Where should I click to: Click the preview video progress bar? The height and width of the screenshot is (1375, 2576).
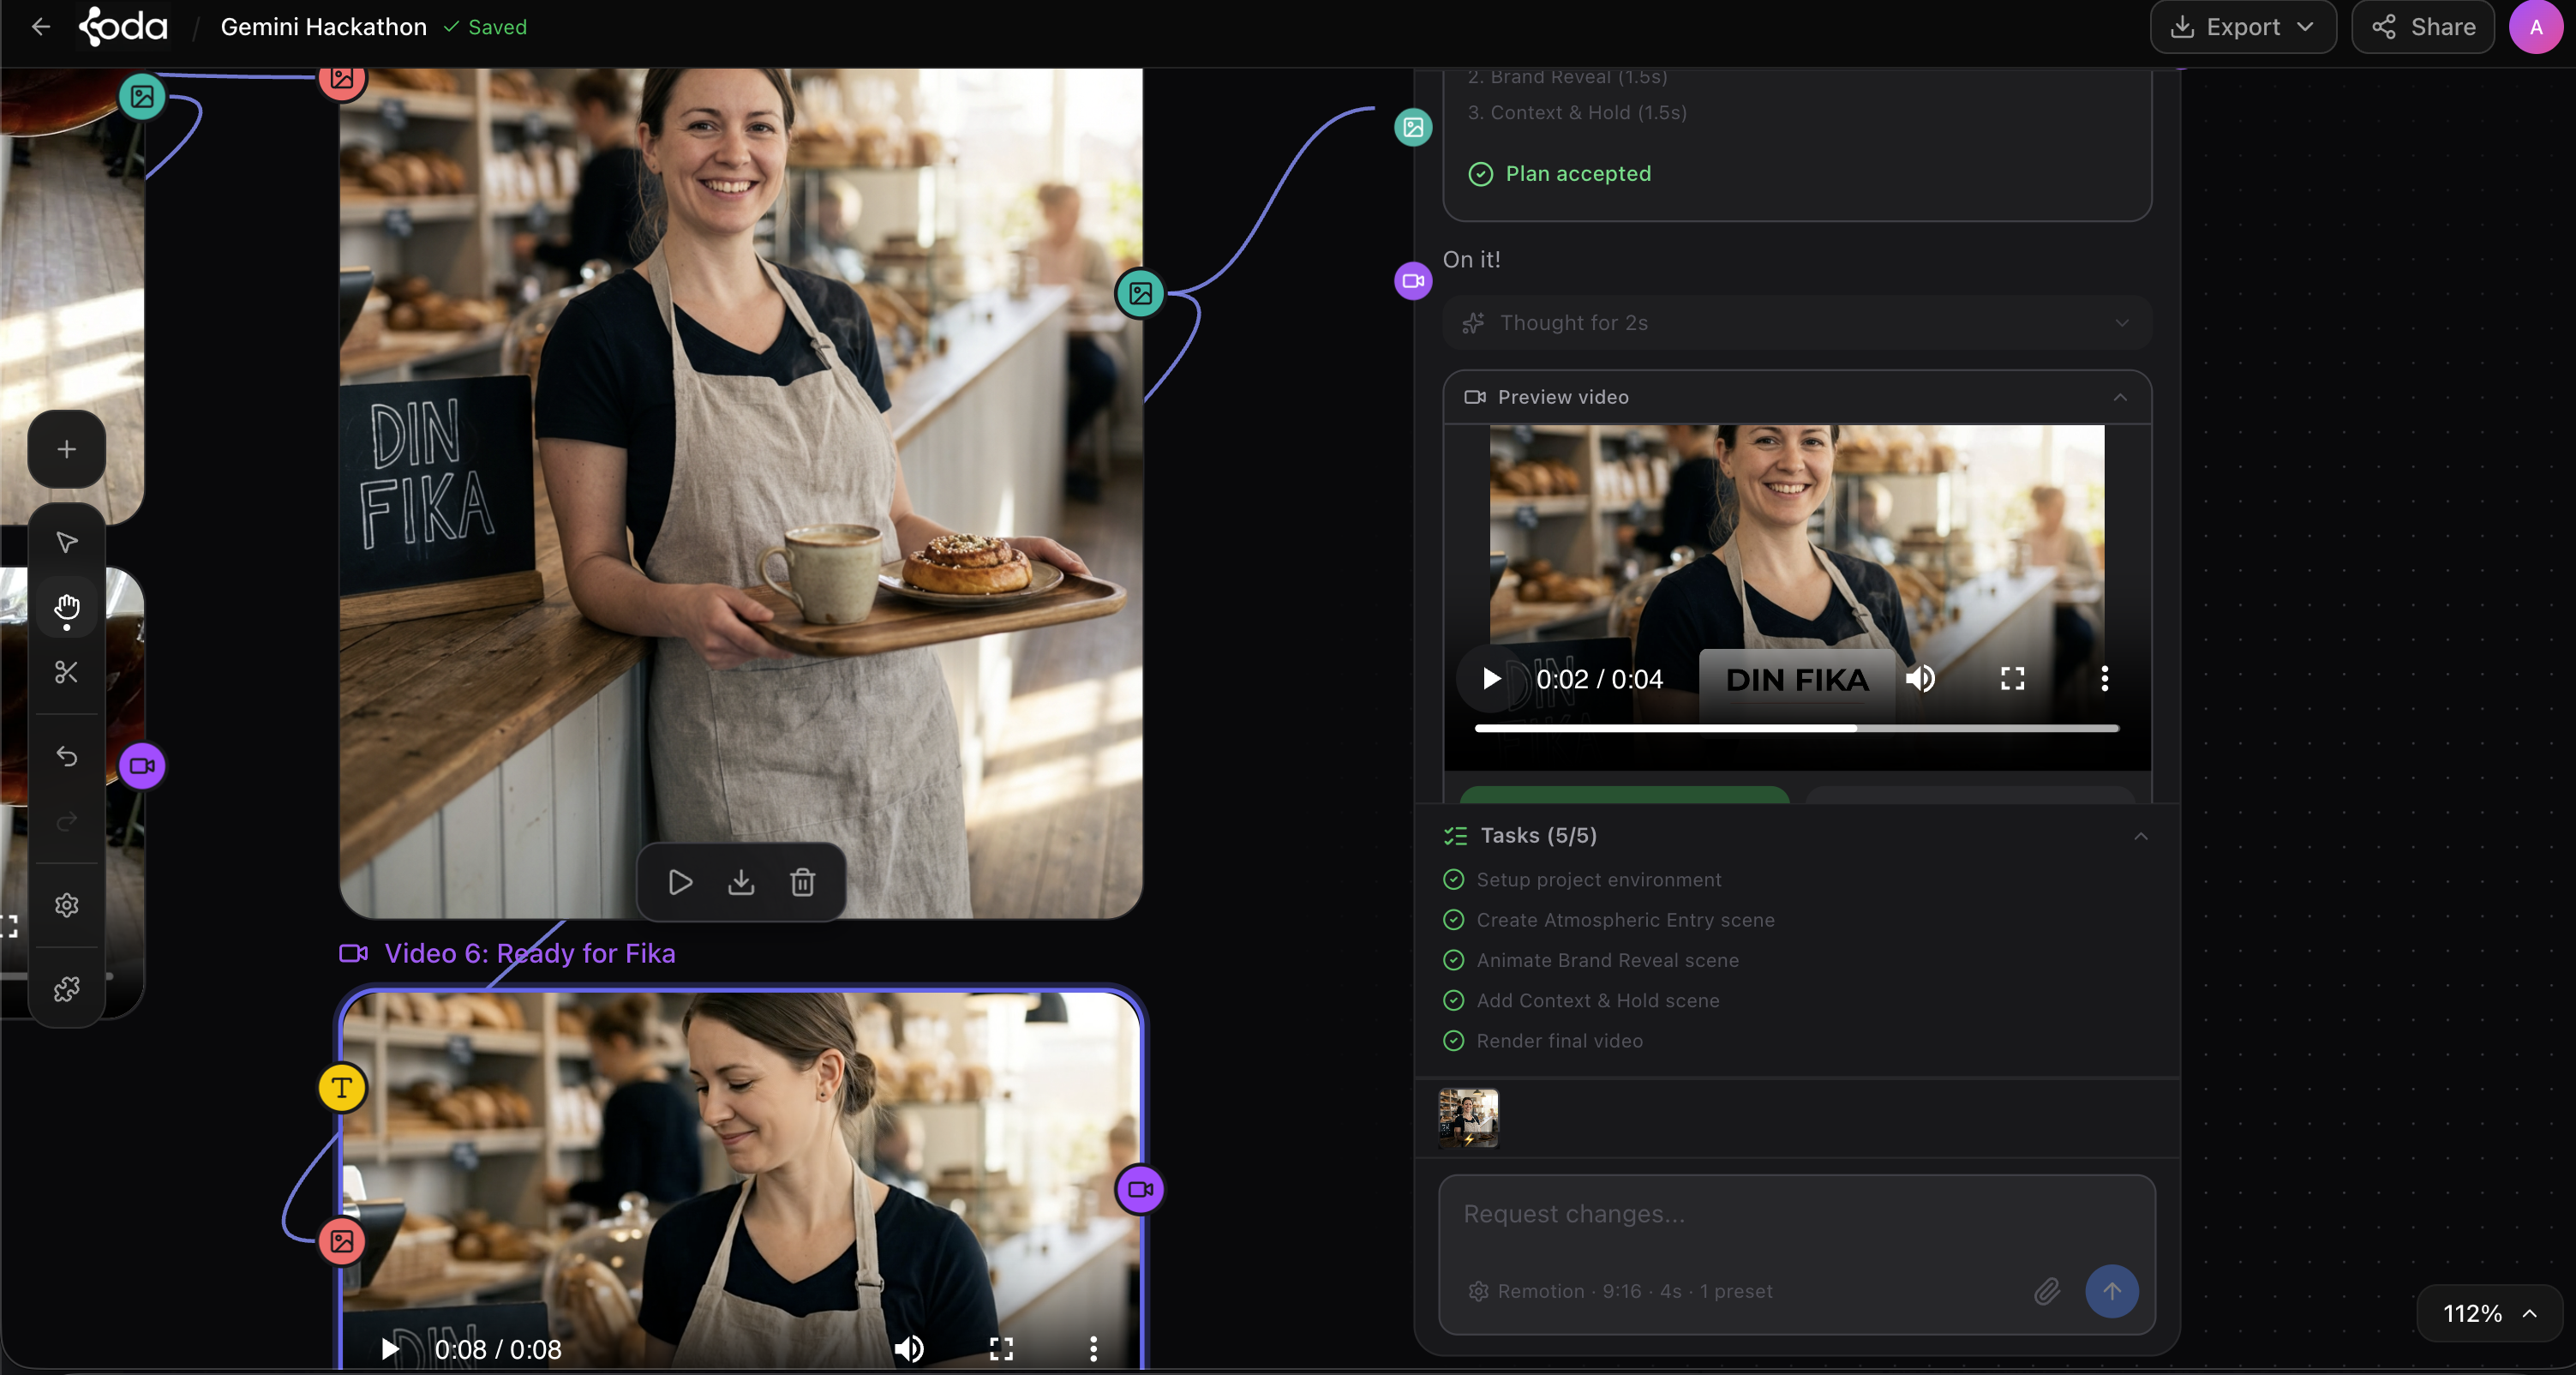1796,728
